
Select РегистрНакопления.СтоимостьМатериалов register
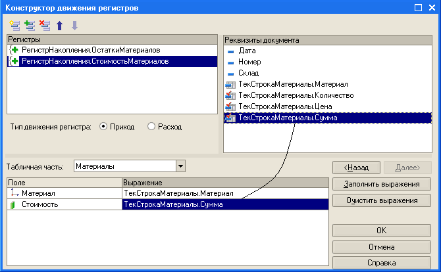pos(112,61)
